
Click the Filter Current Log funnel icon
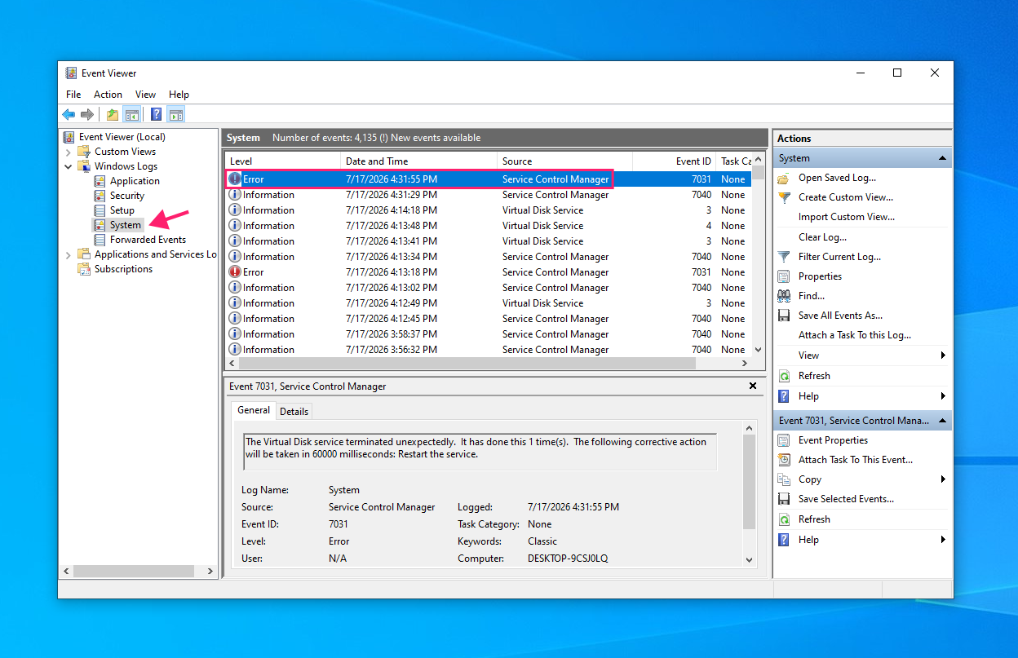pos(784,257)
